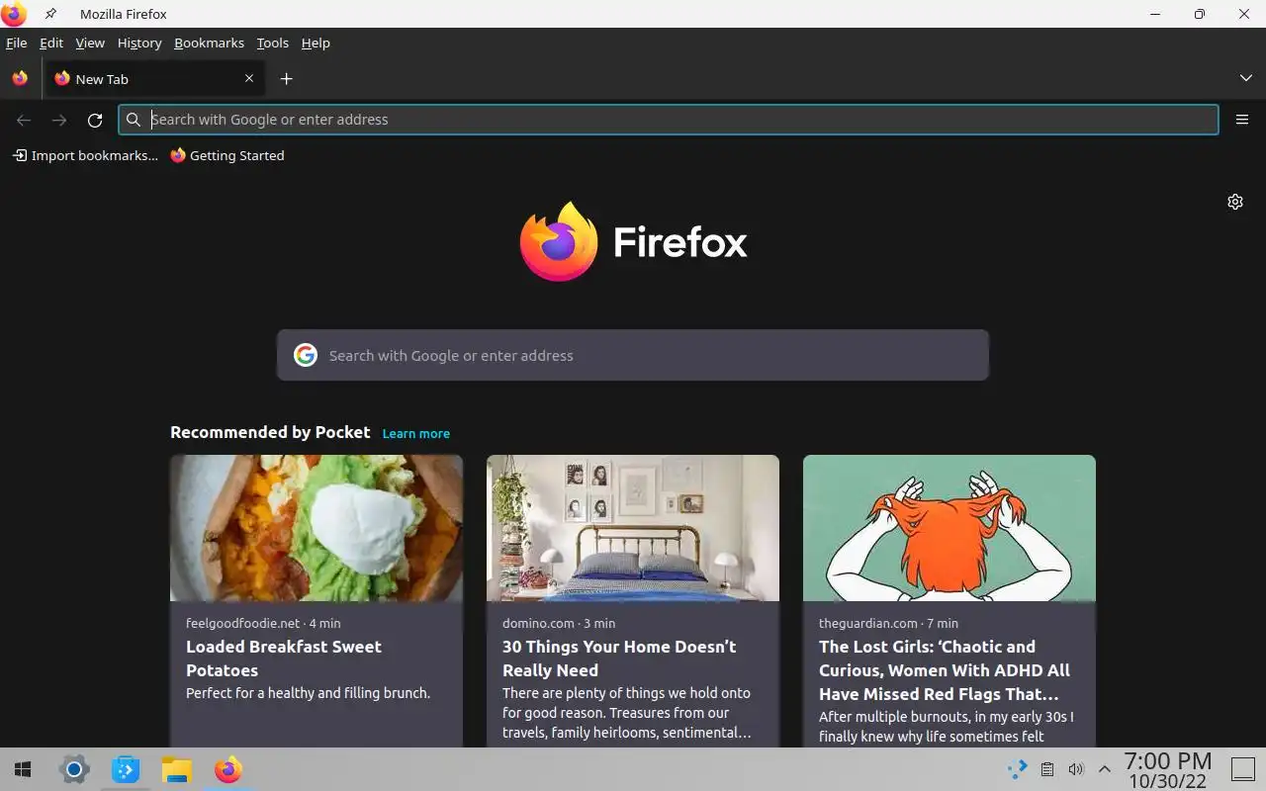Click the blue arrows icon in the system tray
Image resolution: width=1266 pixels, height=791 pixels.
click(1017, 769)
